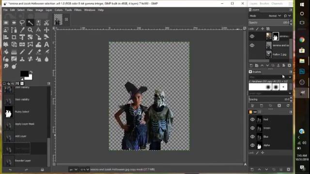Select the Clone stamp tool
Screen dimensions: 310x174
pos(22,59)
